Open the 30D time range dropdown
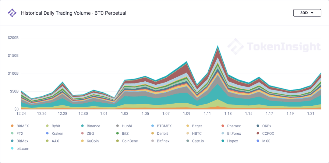The width and height of the screenshot is (329, 163). pos(307,13)
